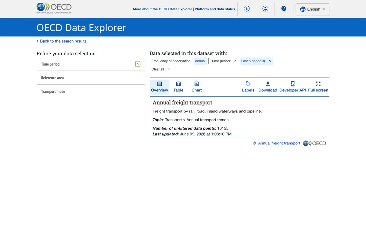
Task: Remove the Last 5 period(s) chip
Action: 270,61
